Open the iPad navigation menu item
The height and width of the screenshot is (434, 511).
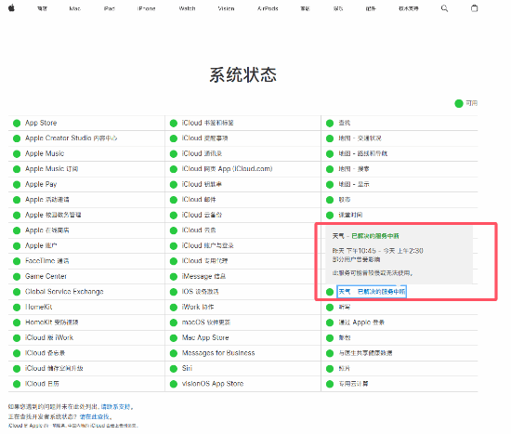(x=110, y=8)
